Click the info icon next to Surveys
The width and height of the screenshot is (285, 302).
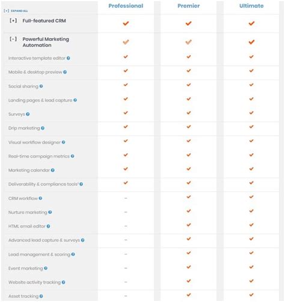click(x=28, y=114)
